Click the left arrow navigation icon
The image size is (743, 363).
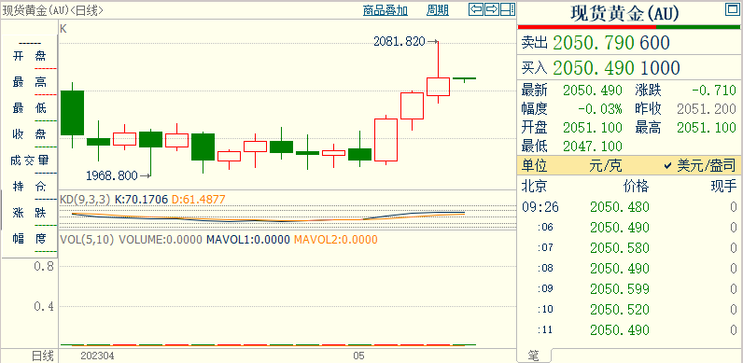click(x=476, y=9)
